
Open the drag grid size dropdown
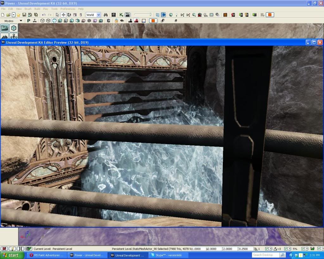point(271,249)
